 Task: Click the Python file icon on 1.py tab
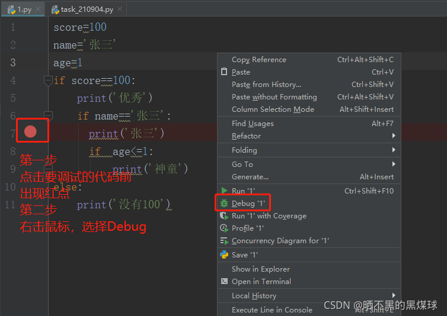pyautogui.click(x=11, y=9)
